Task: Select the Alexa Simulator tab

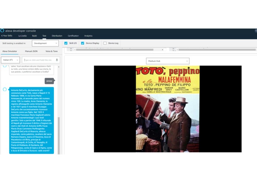Action: click(10, 51)
